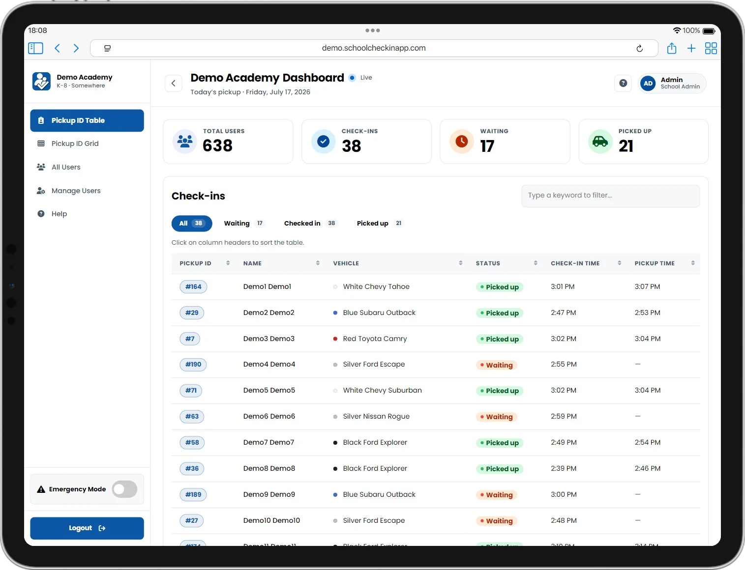Click pickup ID badge #7

(x=190, y=339)
